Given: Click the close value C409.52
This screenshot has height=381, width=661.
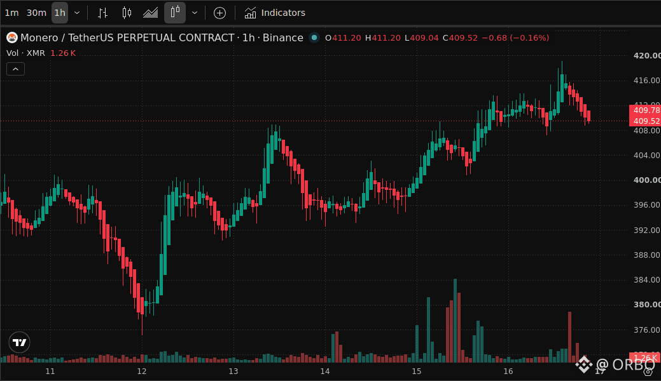Looking at the screenshot, I should 460,38.
